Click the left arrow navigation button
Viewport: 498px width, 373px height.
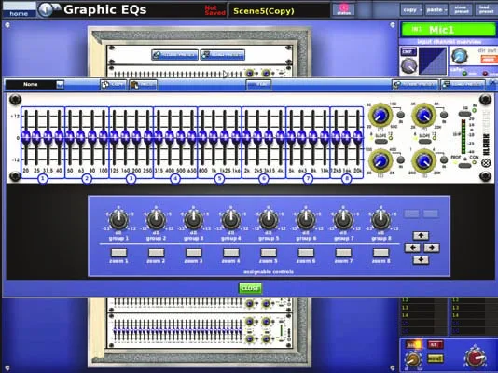tap(412, 248)
